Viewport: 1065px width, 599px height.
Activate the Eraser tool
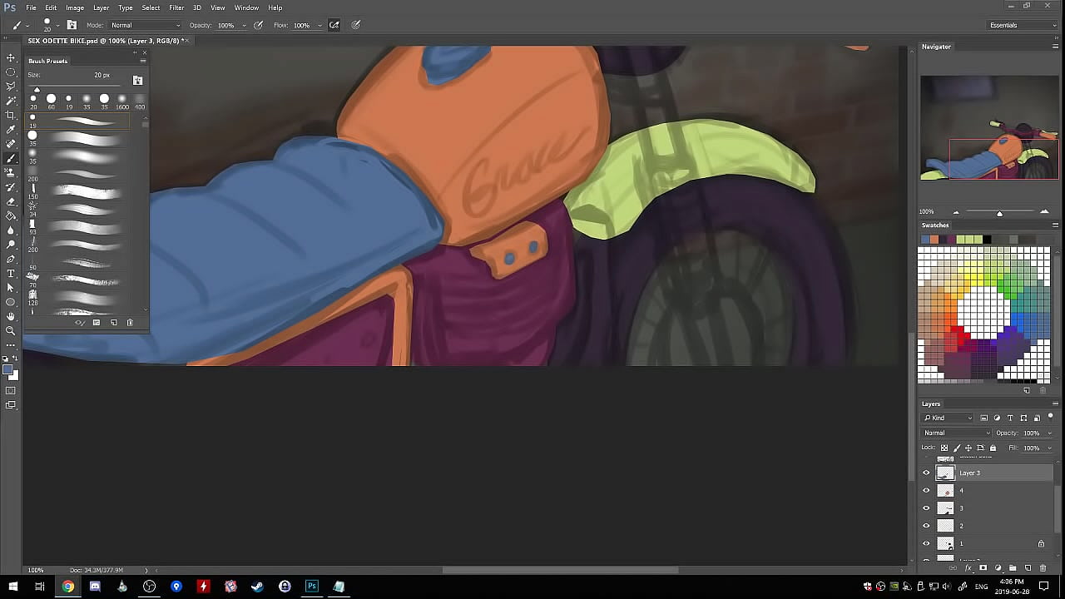(x=11, y=201)
